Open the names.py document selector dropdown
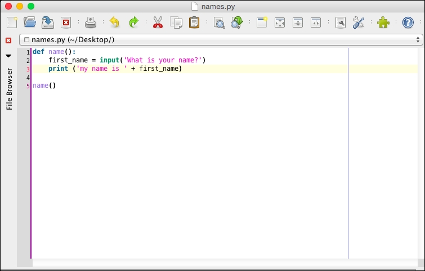Screen dimensions: 425x271 click(221, 40)
